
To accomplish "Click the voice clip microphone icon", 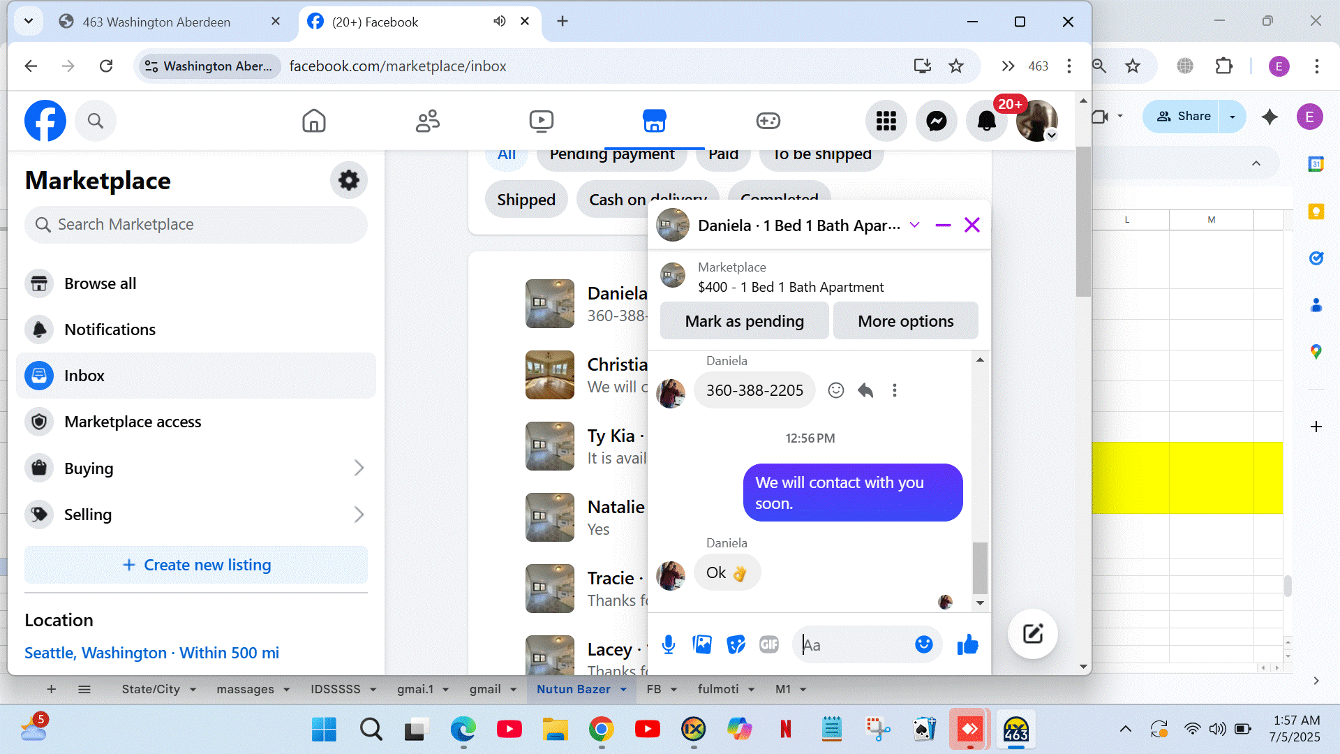I will click(x=668, y=644).
